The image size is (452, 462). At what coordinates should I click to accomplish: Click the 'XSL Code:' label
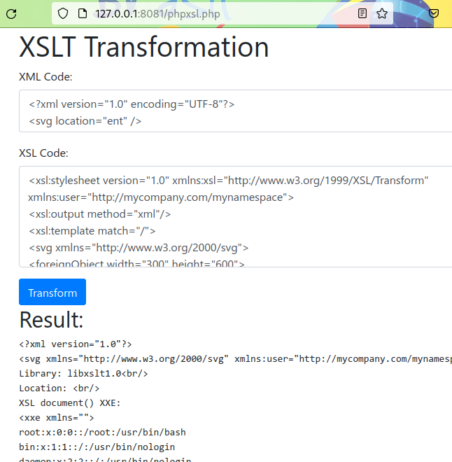43,153
